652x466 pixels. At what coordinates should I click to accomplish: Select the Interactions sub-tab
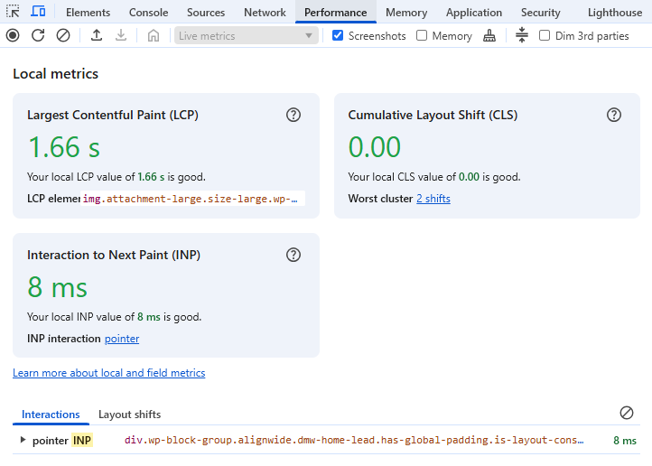[x=51, y=415]
